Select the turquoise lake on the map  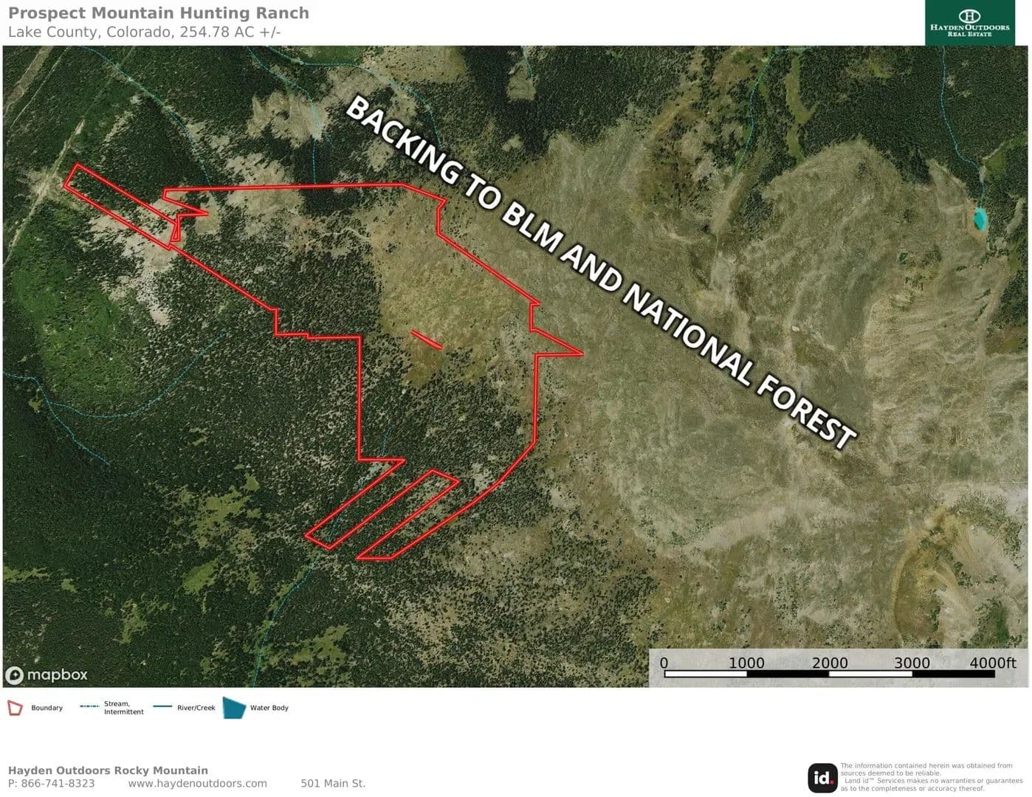click(980, 219)
